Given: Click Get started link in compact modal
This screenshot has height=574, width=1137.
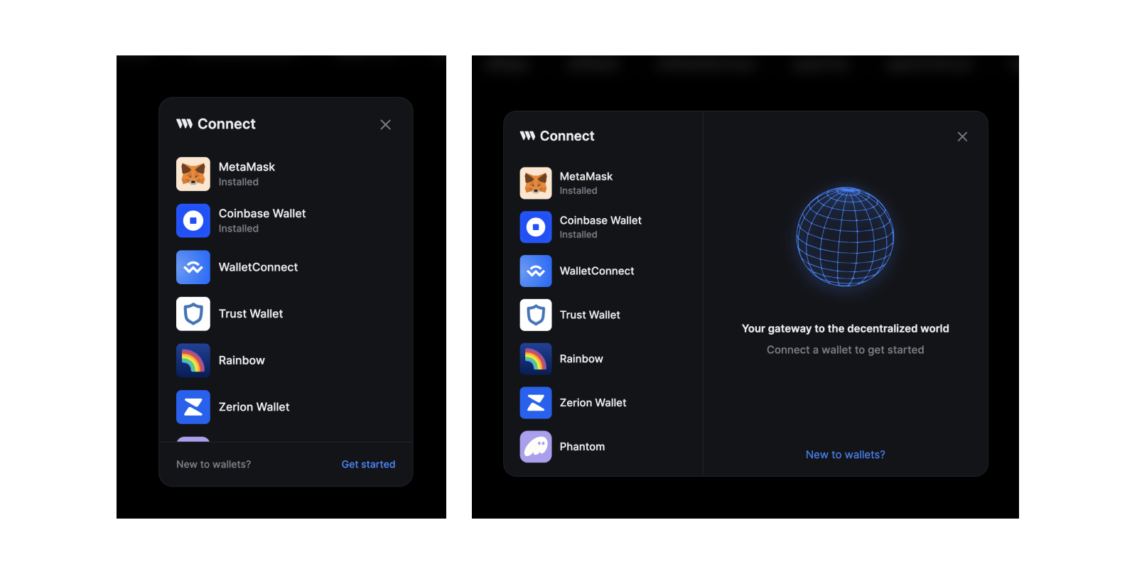Looking at the screenshot, I should point(368,465).
